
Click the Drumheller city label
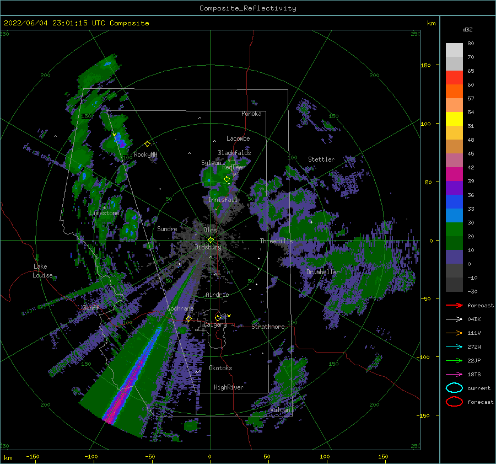point(323,272)
